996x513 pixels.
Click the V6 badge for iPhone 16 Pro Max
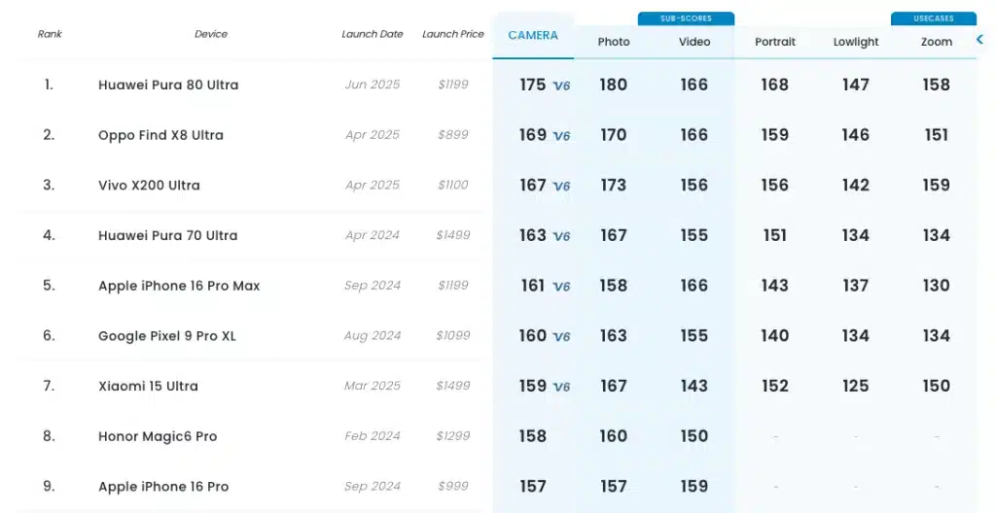(561, 287)
